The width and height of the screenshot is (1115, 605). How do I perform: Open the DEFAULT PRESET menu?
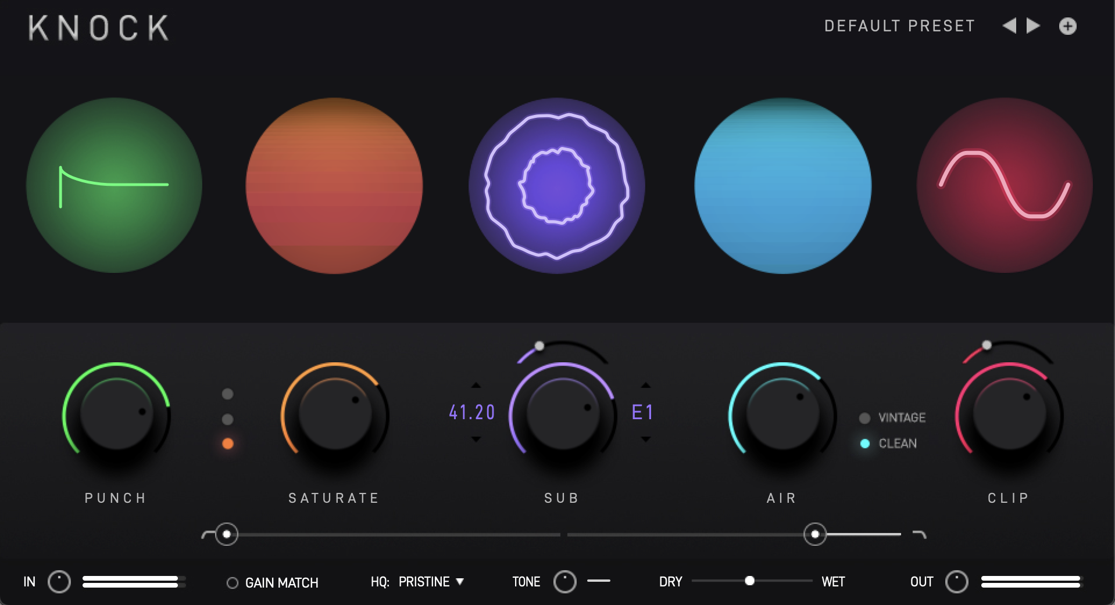click(x=899, y=26)
